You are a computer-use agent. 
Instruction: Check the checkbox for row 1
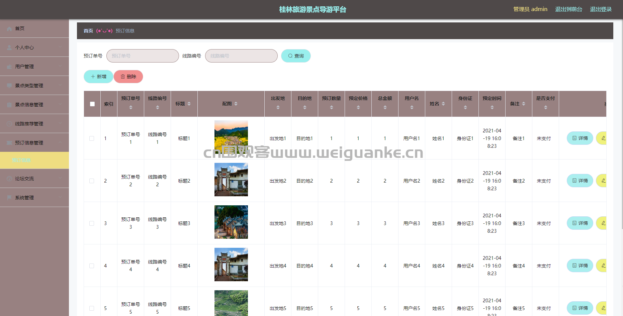click(x=92, y=138)
